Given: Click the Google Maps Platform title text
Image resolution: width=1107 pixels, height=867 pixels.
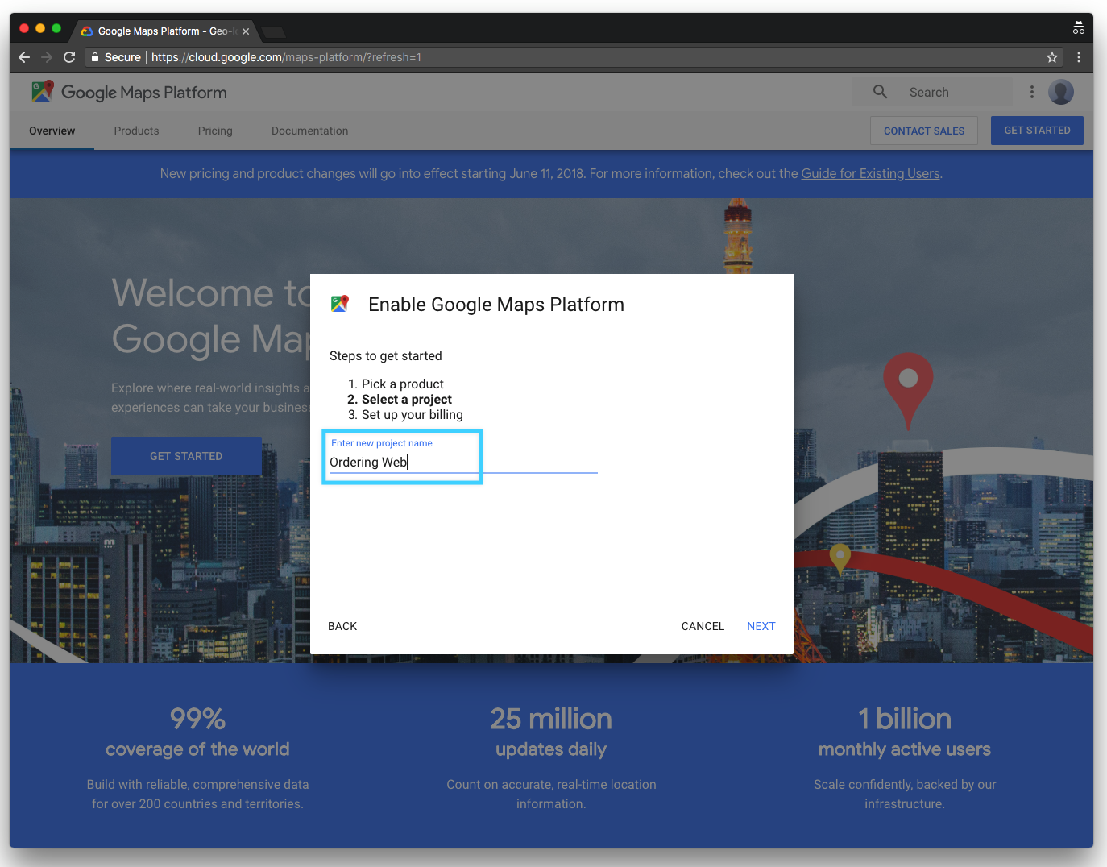Looking at the screenshot, I should (144, 93).
